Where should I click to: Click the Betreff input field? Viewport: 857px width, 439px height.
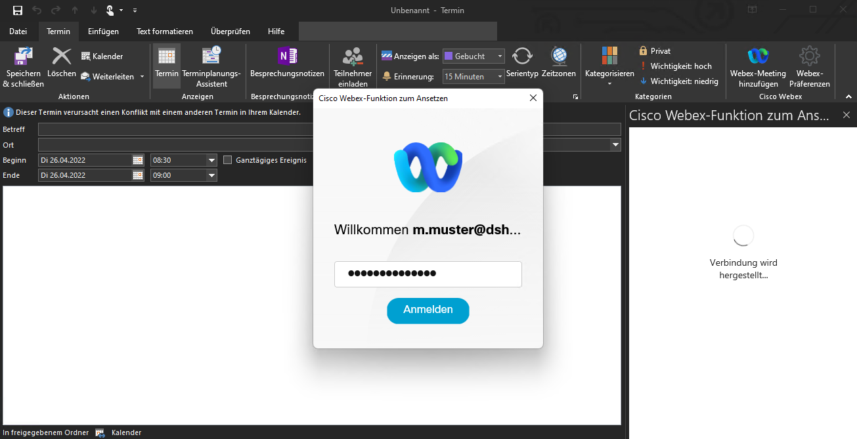pos(329,129)
